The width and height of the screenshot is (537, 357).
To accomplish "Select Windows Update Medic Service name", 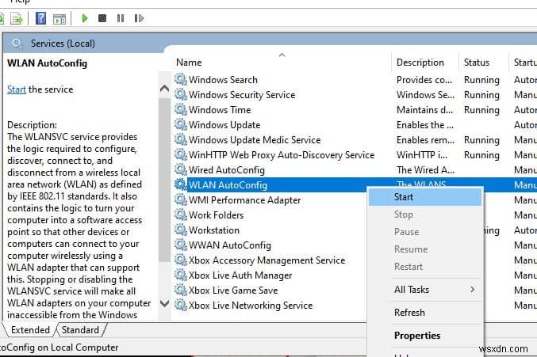I will click(255, 140).
